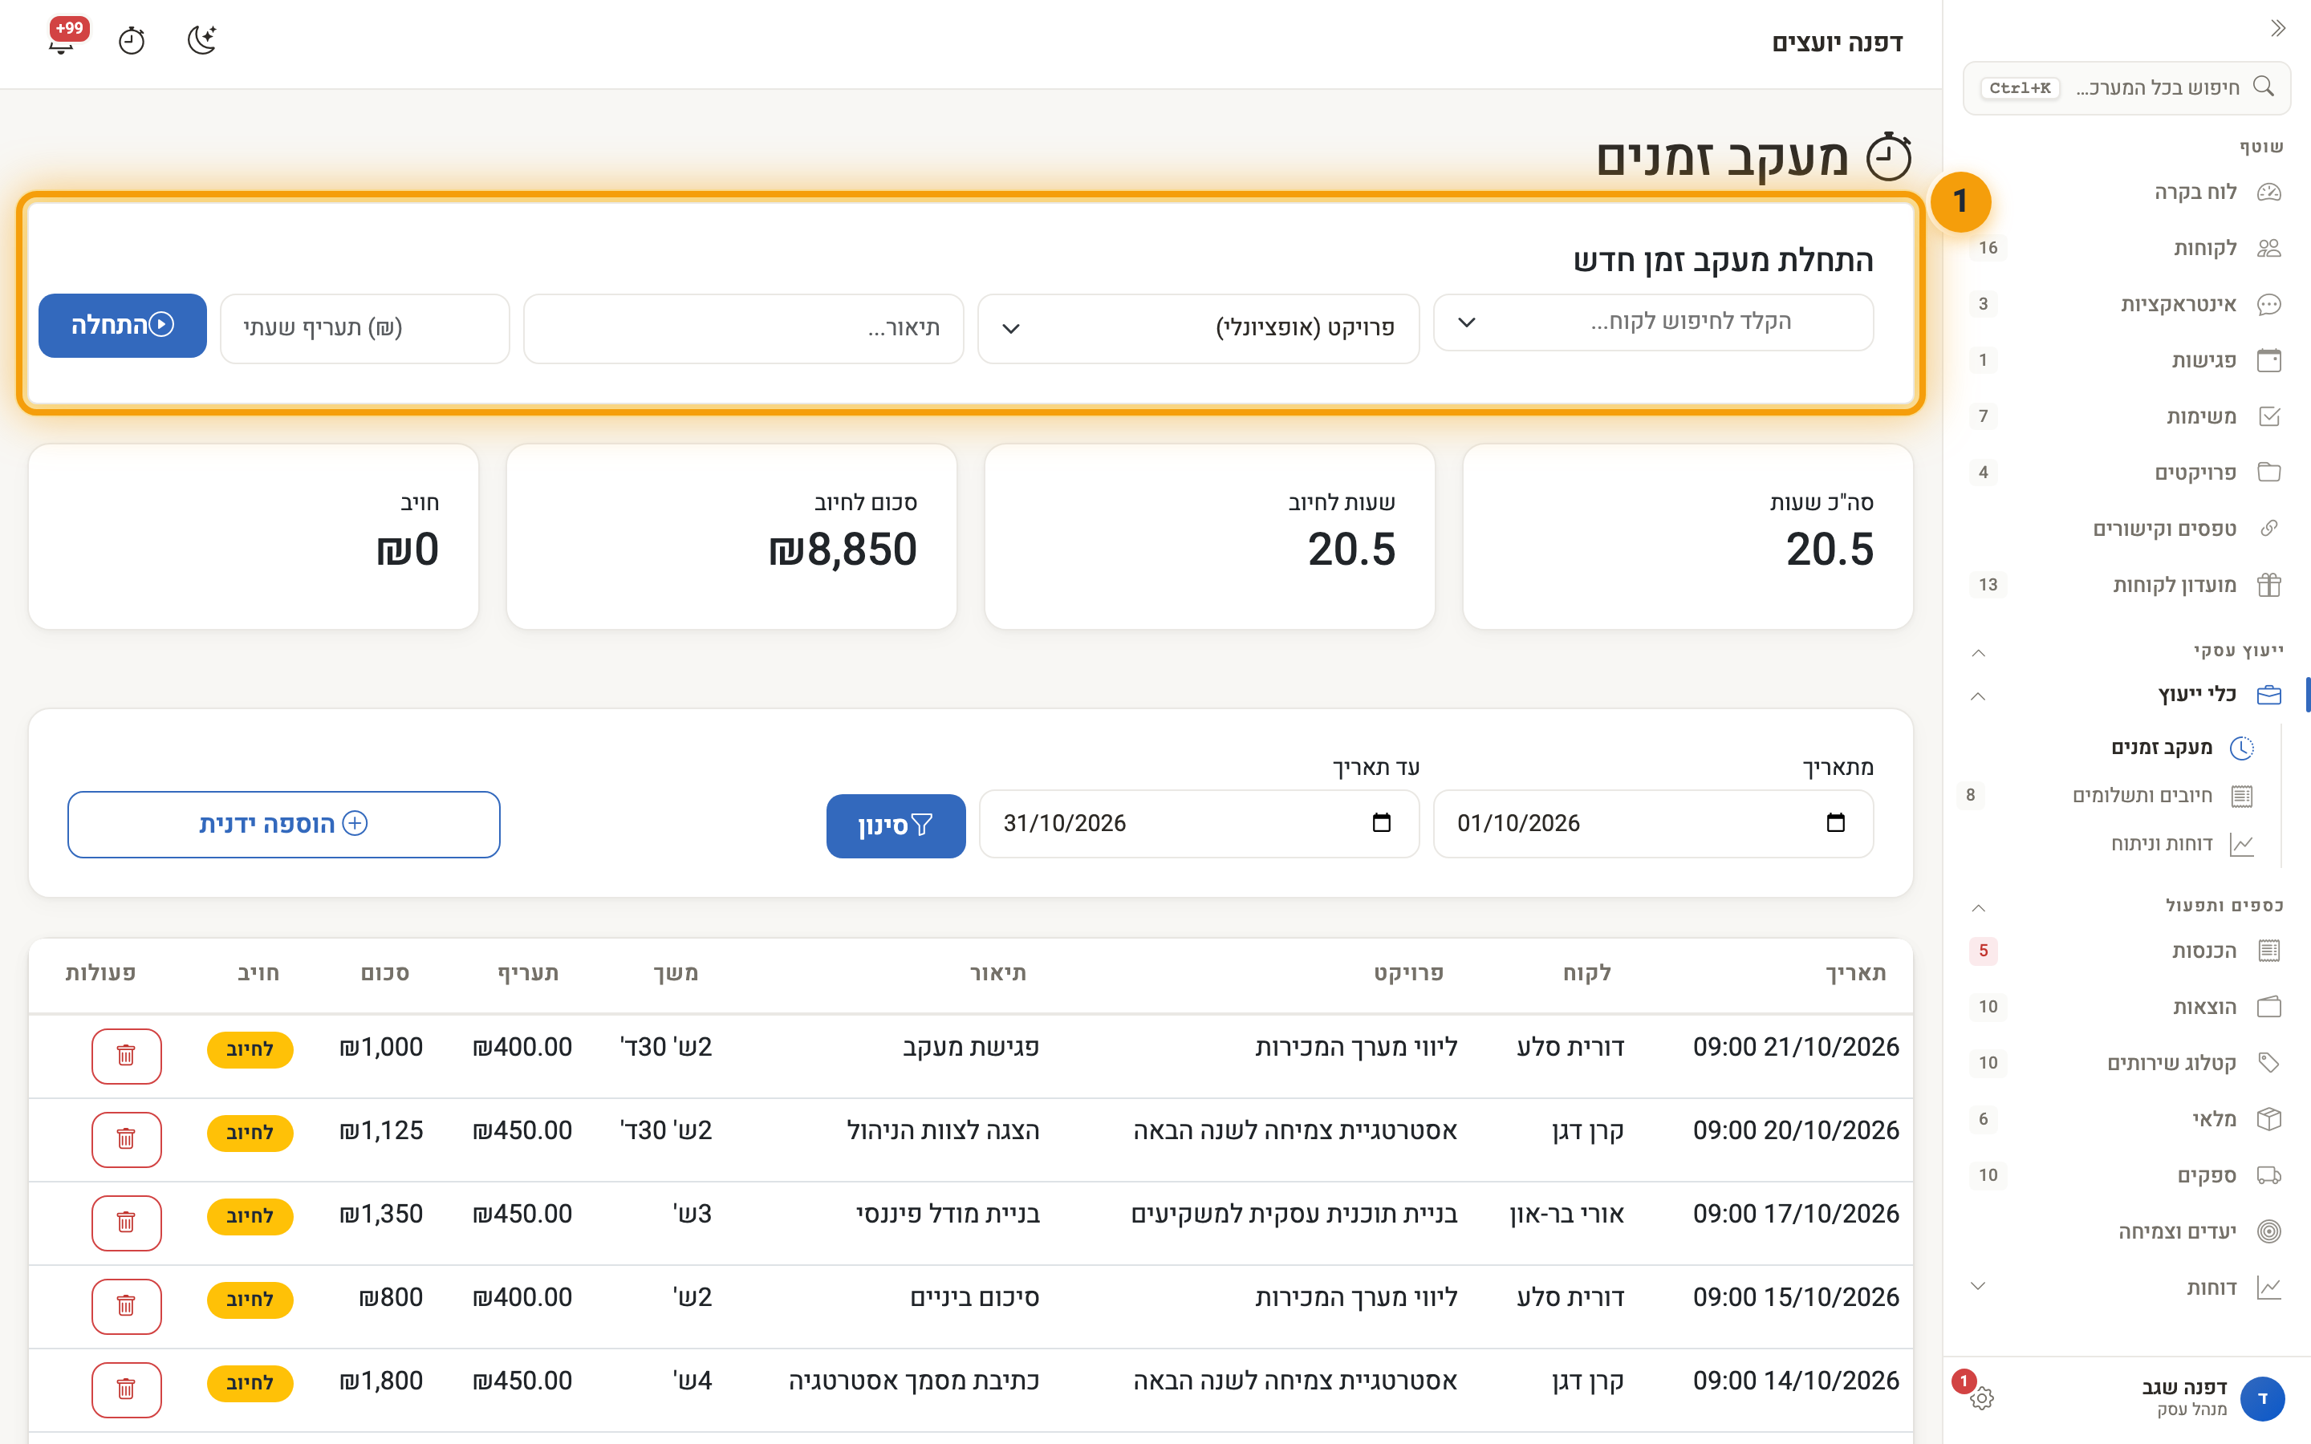
Task: Collapse the sidebar with double chevron
Action: pos(2277,29)
